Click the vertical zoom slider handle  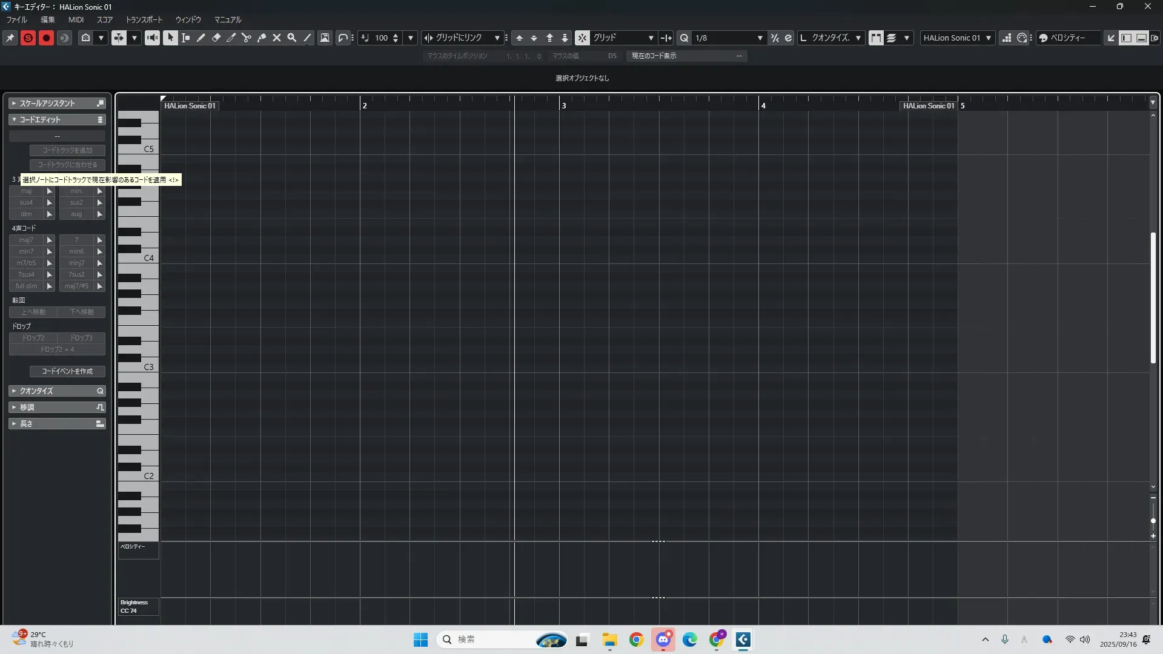(x=1153, y=521)
